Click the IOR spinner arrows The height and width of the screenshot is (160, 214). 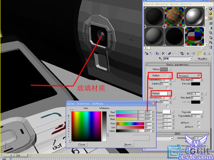(202, 94)
